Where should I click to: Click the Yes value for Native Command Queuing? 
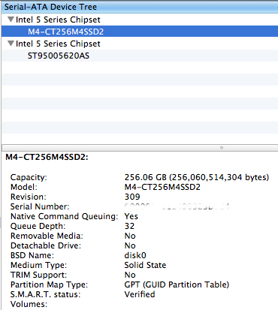tap(131, 216)
